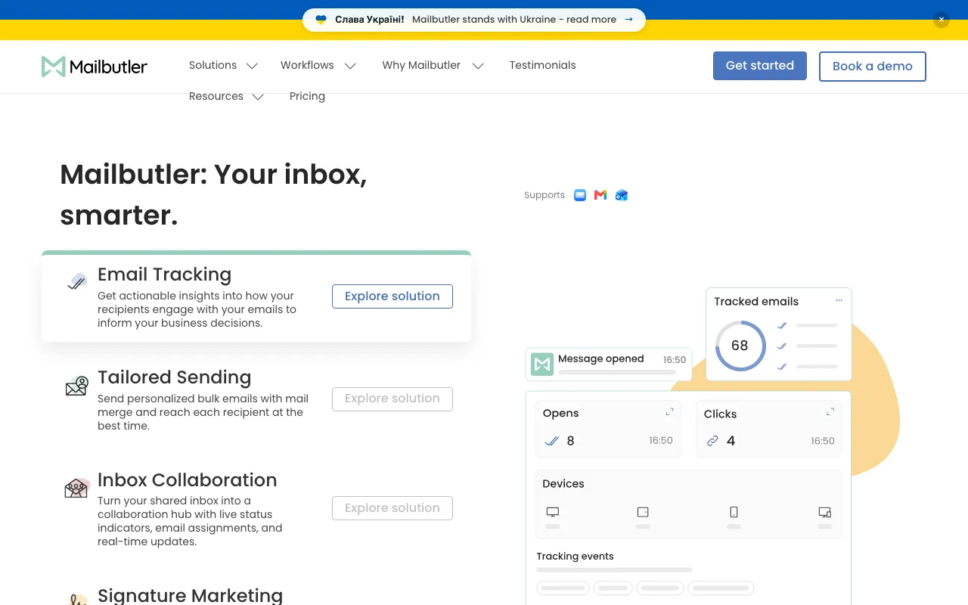968x605 pixels.
Task: Click the Tracking events label
Action: [575, 557]
